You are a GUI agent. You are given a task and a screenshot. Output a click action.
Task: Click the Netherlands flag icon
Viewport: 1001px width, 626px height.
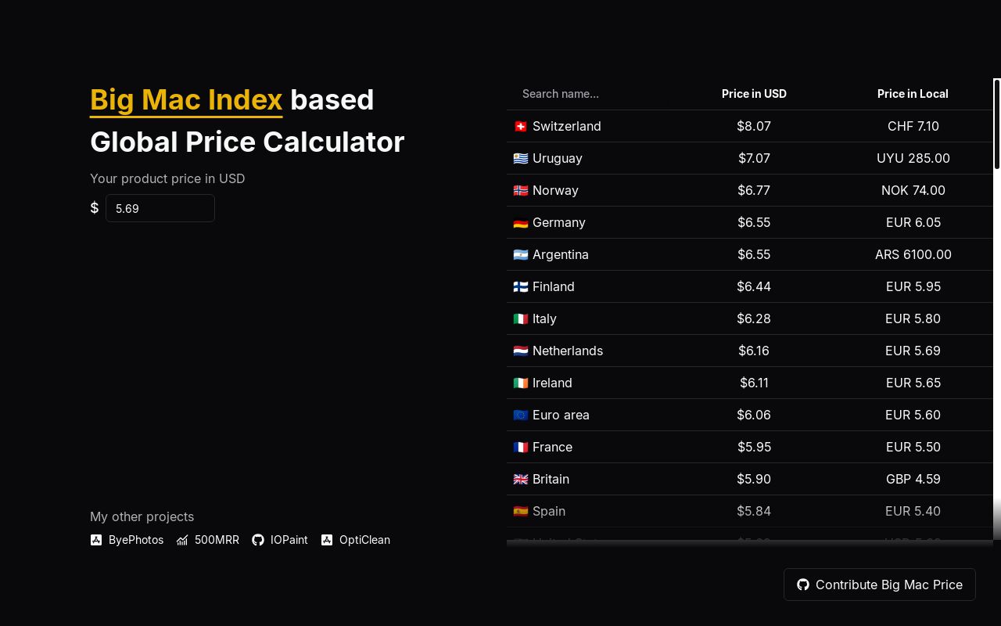521,351
